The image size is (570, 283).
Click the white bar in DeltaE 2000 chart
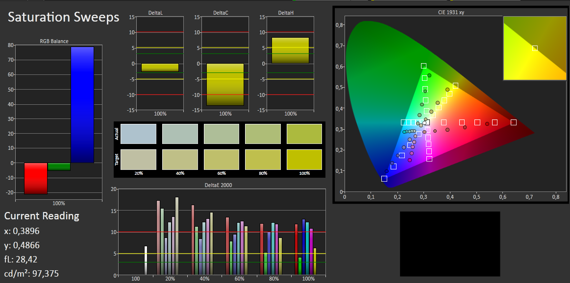point(146,260)
